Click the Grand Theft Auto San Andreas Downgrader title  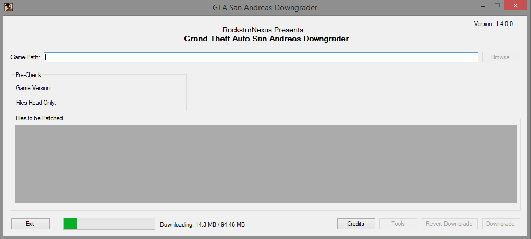tap(266, 39)
